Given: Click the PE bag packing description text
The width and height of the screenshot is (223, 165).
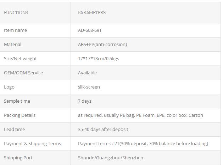Looking at the screenshot, I should coord(140,115).
